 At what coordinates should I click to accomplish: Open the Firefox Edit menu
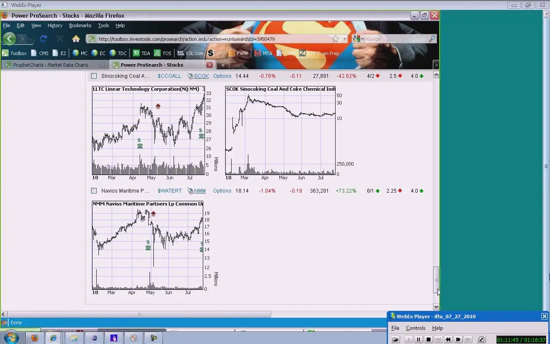coord(21,25)
